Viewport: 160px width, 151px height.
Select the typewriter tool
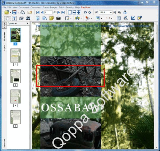pos(58,18)
